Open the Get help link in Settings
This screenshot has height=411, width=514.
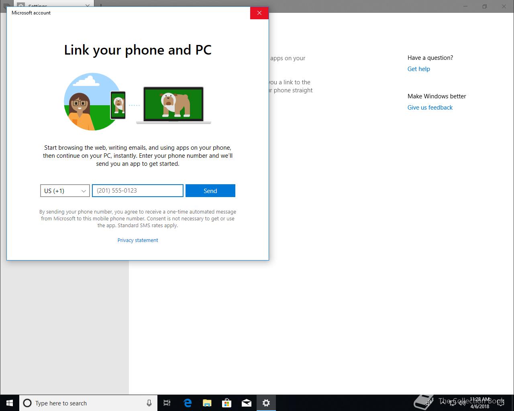tap(419, 69)
